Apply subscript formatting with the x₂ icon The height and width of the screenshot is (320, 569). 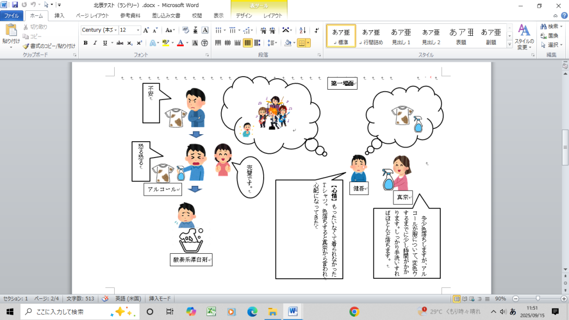pyautogui.click(x=130, y=43)
